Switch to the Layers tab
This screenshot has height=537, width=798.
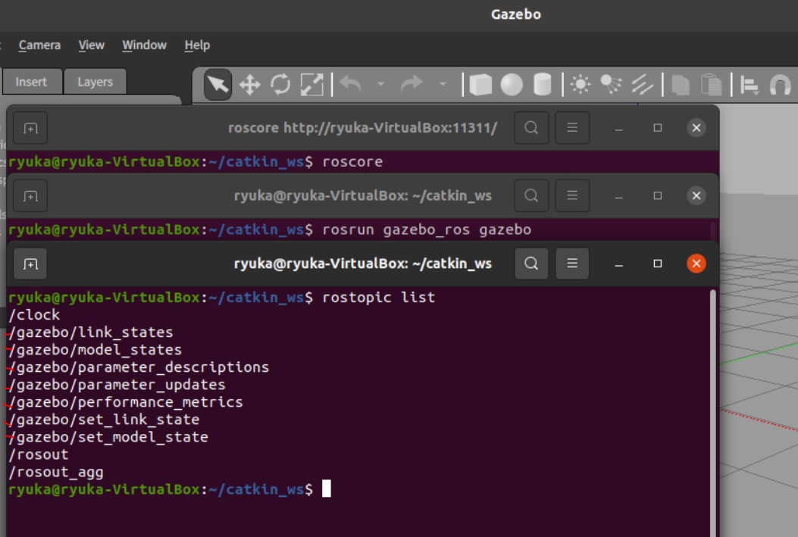coord(95,81)
